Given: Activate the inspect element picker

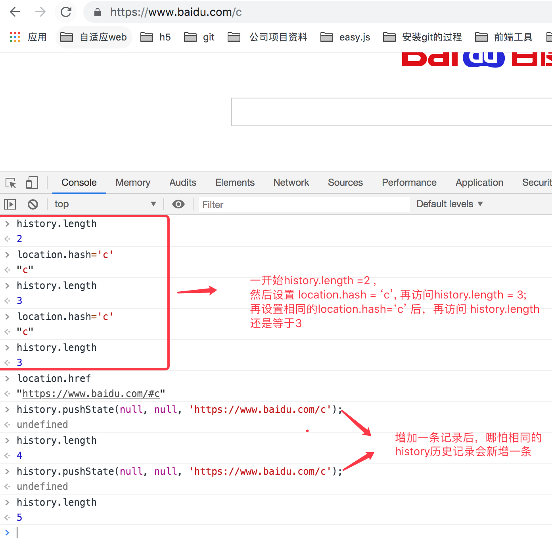Looking at the screenshot, I should tap(11, 183).
